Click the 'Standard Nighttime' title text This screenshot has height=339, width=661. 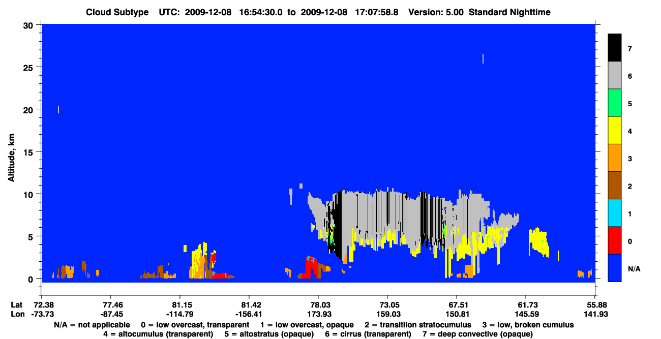point(509,12)
